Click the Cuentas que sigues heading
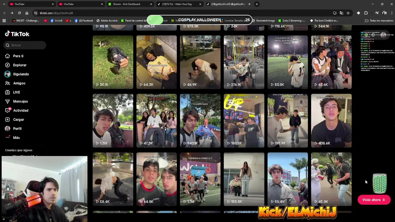The image size is (395, 222). [19, 150]
